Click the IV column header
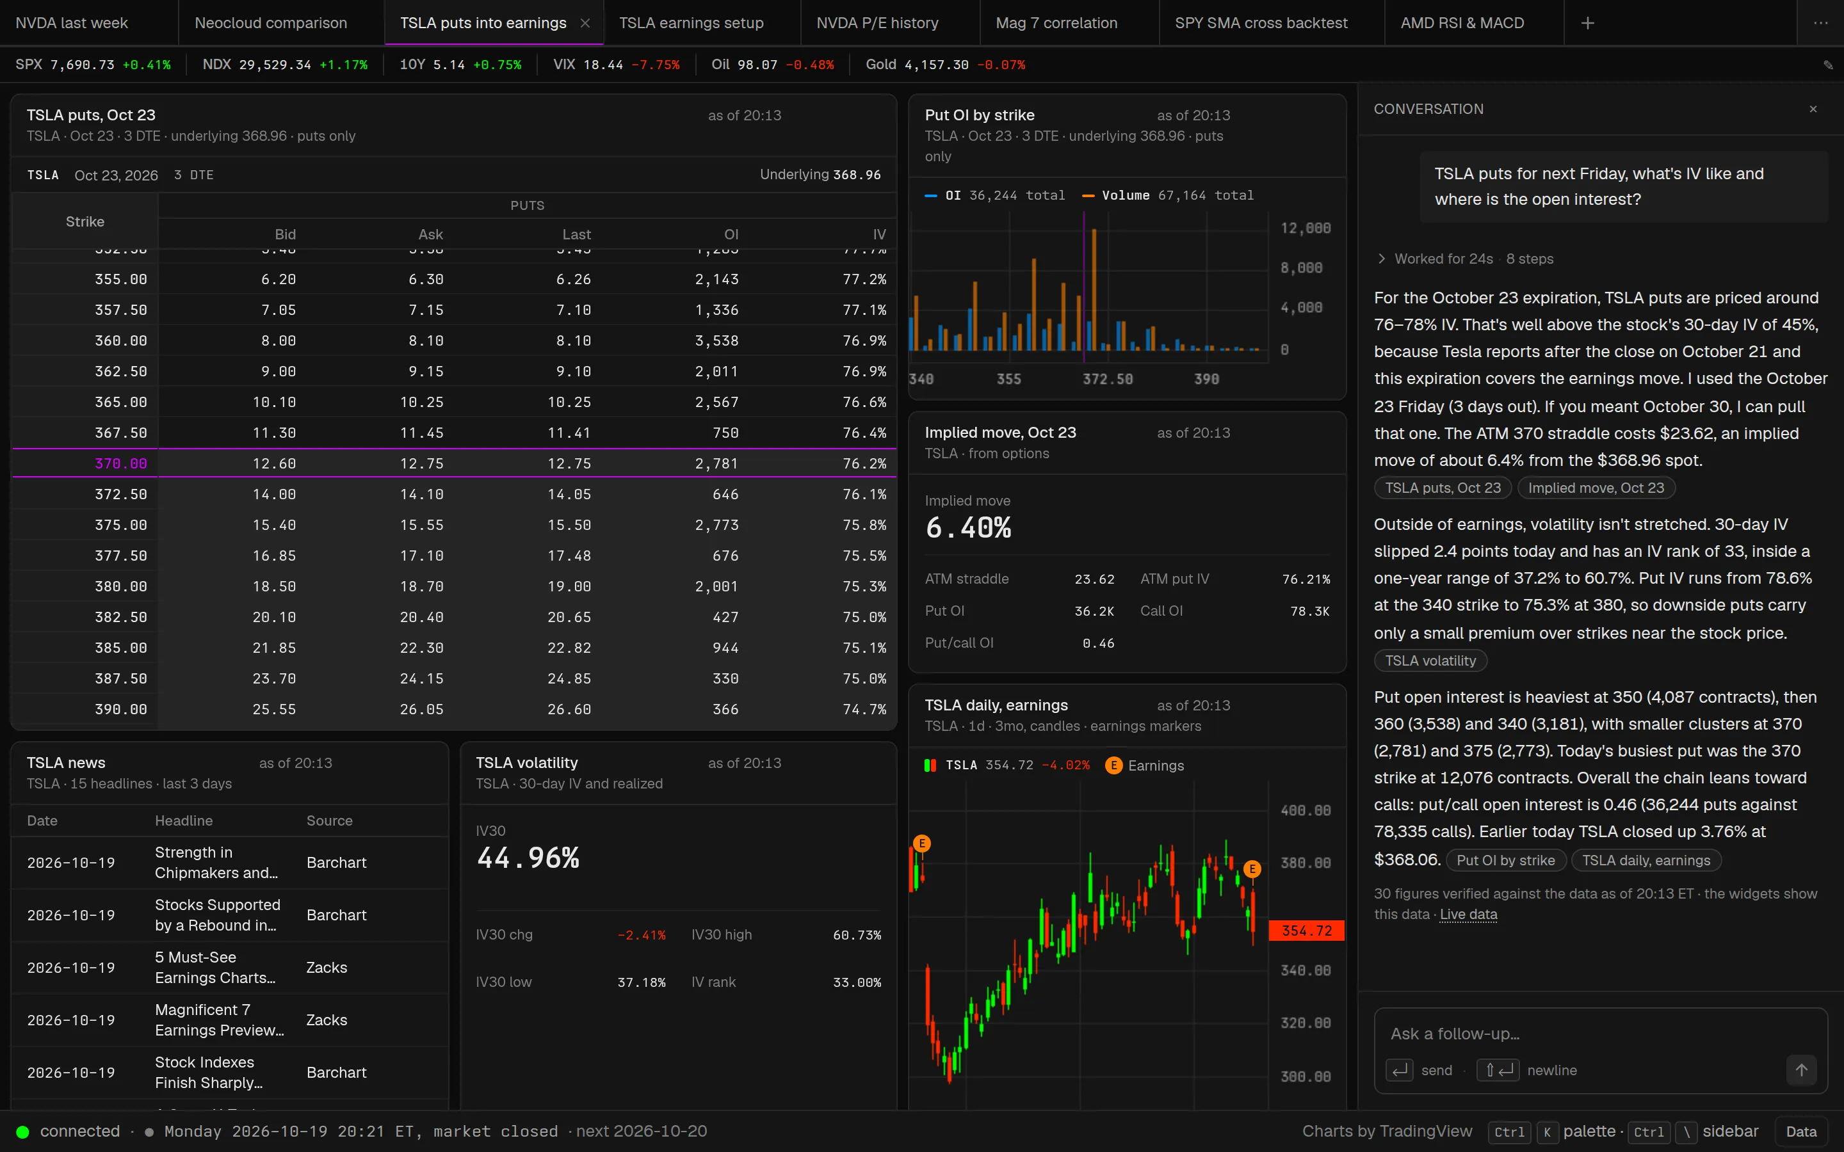The image size is (1844, 1152). 879,235
